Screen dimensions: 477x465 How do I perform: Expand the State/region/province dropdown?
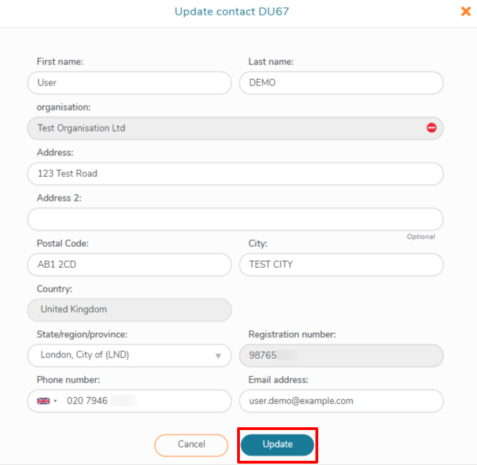click(x=218, y=355)
